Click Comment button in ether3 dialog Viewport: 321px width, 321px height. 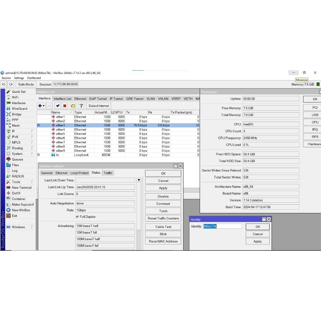[x=163, y=204]
